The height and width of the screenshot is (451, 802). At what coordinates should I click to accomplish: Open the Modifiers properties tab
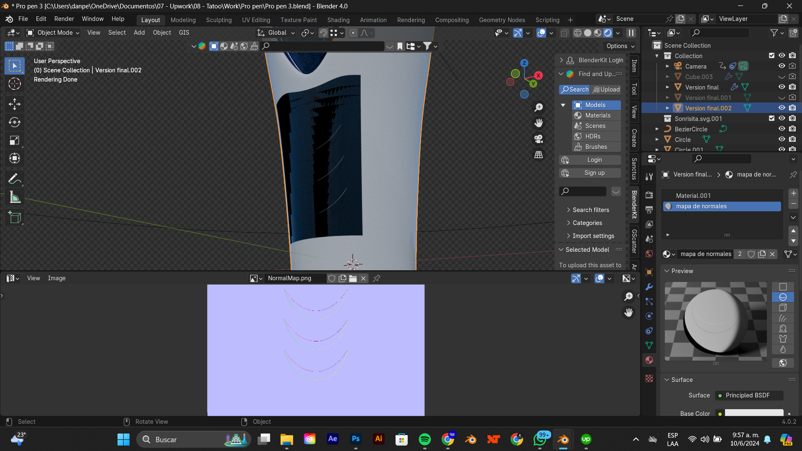click(x=649, y=287)
